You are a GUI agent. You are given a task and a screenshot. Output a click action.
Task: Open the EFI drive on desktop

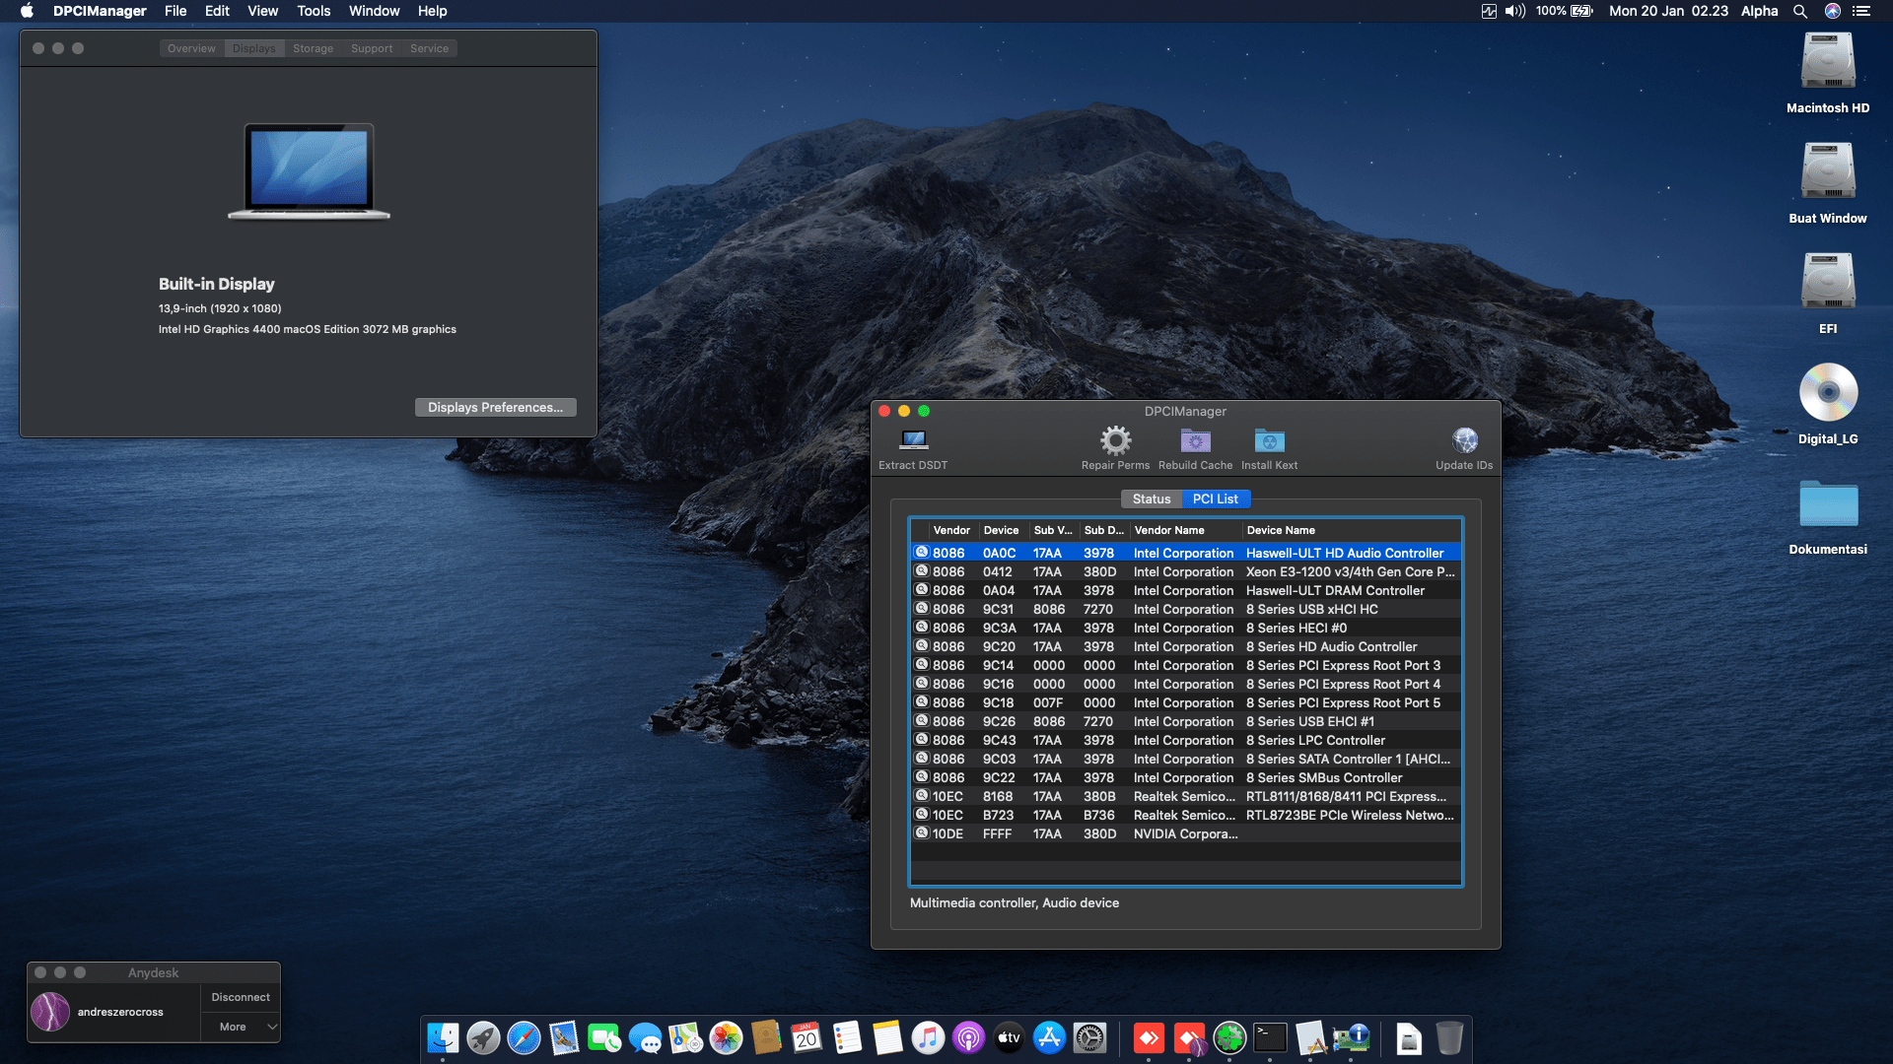[x=1828, y=282]
